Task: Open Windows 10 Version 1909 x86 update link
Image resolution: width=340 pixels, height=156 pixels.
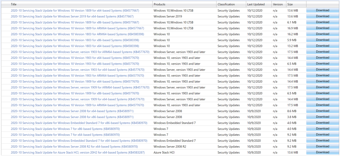Action: click(x=75, y=93)
